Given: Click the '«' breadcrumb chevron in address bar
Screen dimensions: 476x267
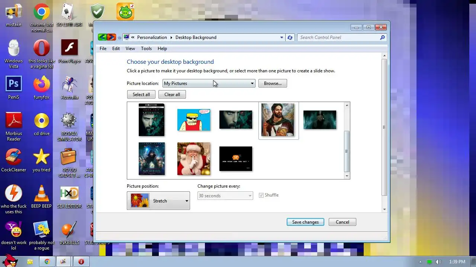Looking at the screenshot, I should coord(133,37).
